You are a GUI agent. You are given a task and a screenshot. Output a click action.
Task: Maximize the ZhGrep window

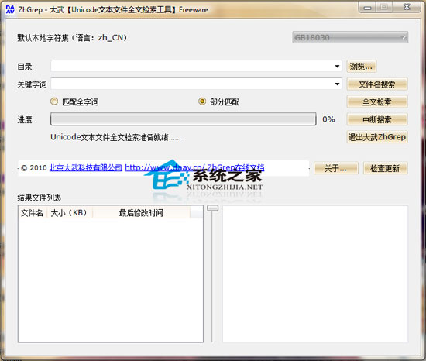click(384, 7)
